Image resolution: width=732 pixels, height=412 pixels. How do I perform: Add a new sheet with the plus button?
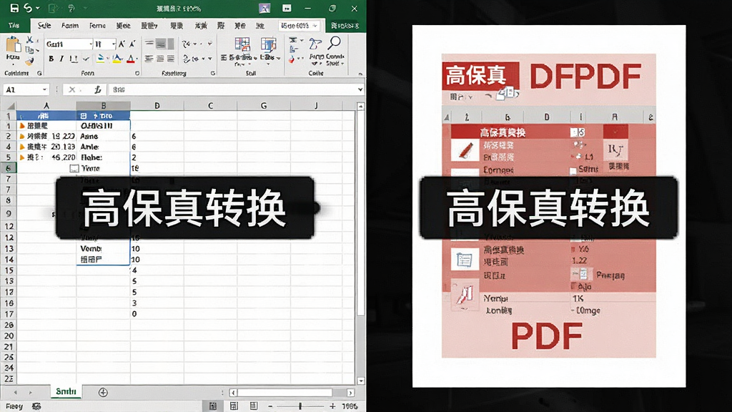click(x=103, y=393)
